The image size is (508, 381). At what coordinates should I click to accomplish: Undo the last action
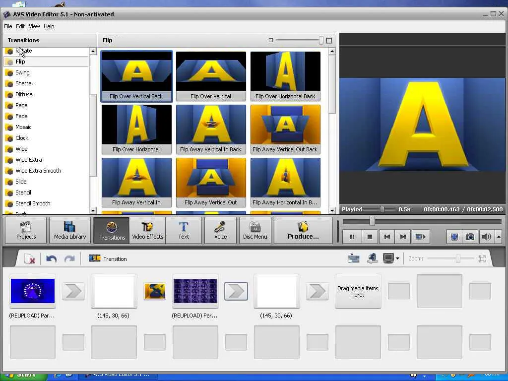pyautogui.click(x=51, y=259)
